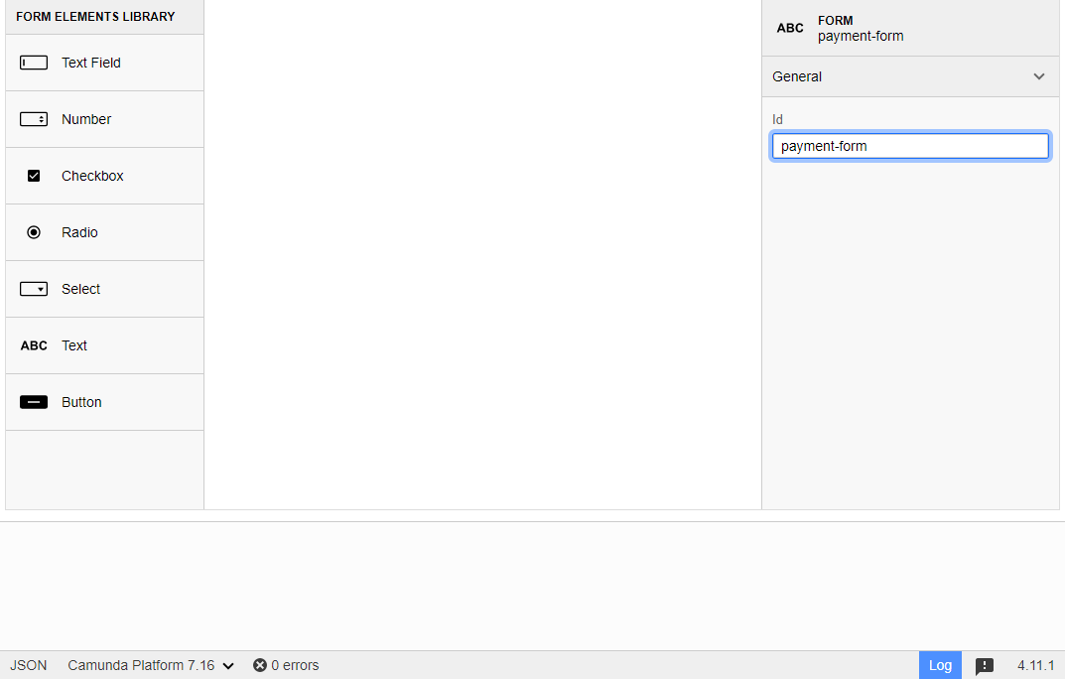The height and width of the screenshot is (679, 1065).
Task: Click the ABC form icon in properties header
Action: click(790, 28)
